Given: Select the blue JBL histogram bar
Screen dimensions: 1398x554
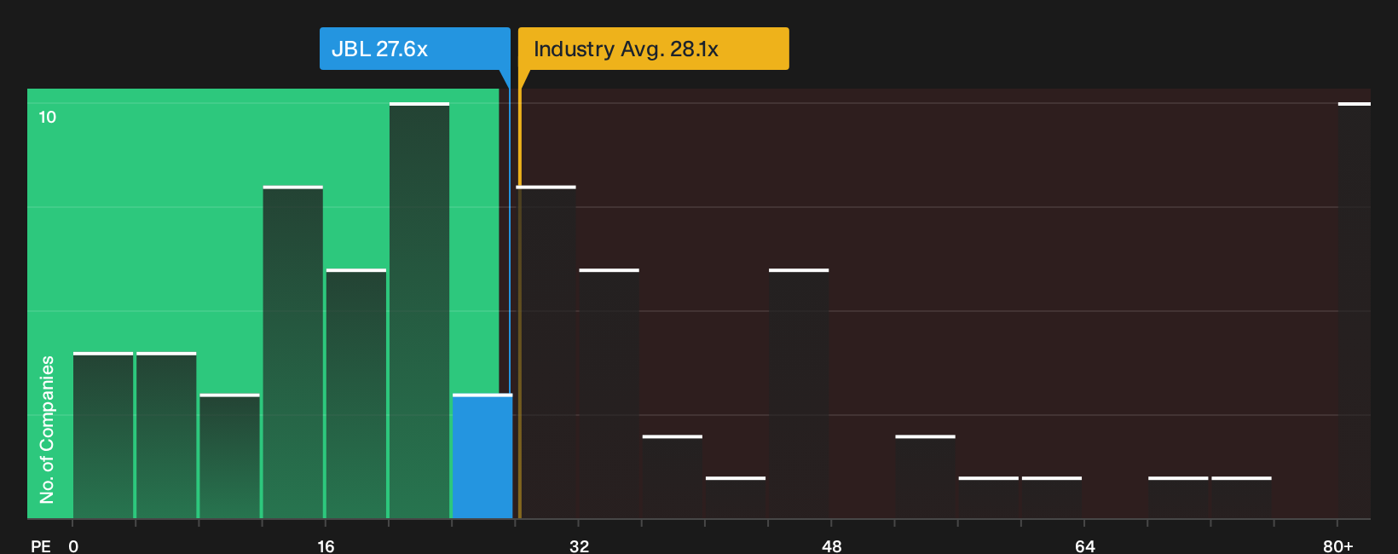Looking at the screenshot, I should [x=482, y=456].
